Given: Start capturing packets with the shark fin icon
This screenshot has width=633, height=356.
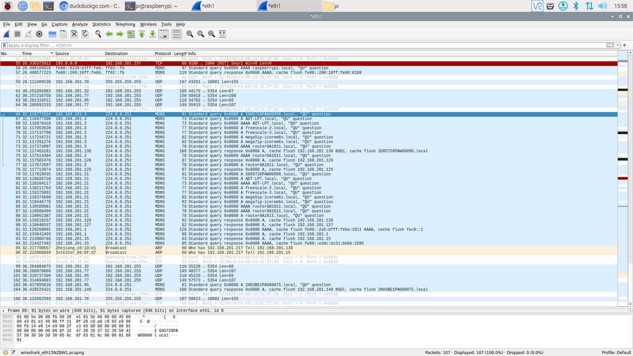Looking at the screenshot, I should [x=7, y=34].
